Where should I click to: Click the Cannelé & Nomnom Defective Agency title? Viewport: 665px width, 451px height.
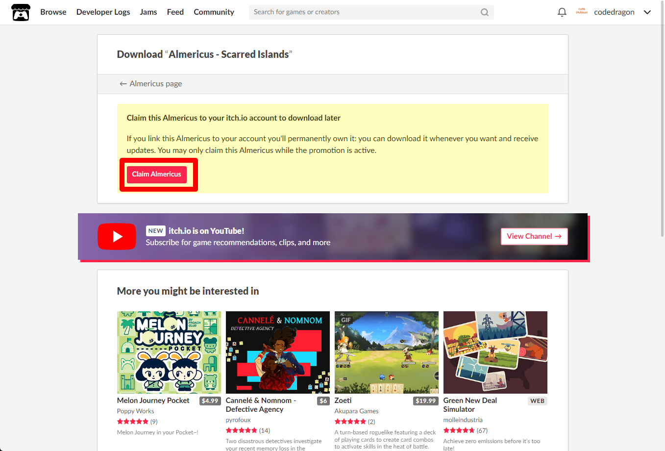(261, 405)
